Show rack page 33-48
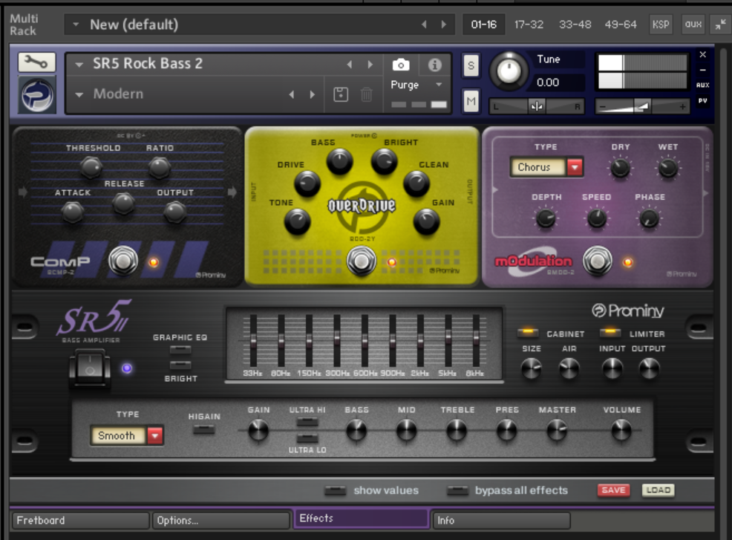Viewport: 732px width, 540px height. (575, 25)
